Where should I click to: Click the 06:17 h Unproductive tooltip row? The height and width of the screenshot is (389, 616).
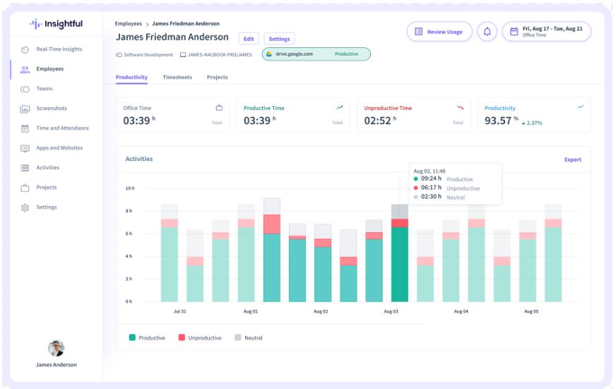(x=446, y=188)
